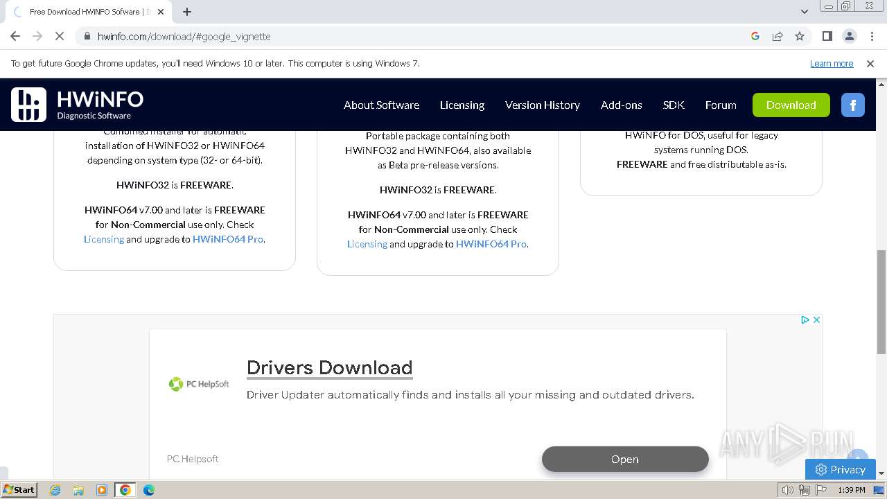Screen dimensions: 887x499
Task: Click the address bar URL field
Action: pyautogui.click(x=416, y=36)
